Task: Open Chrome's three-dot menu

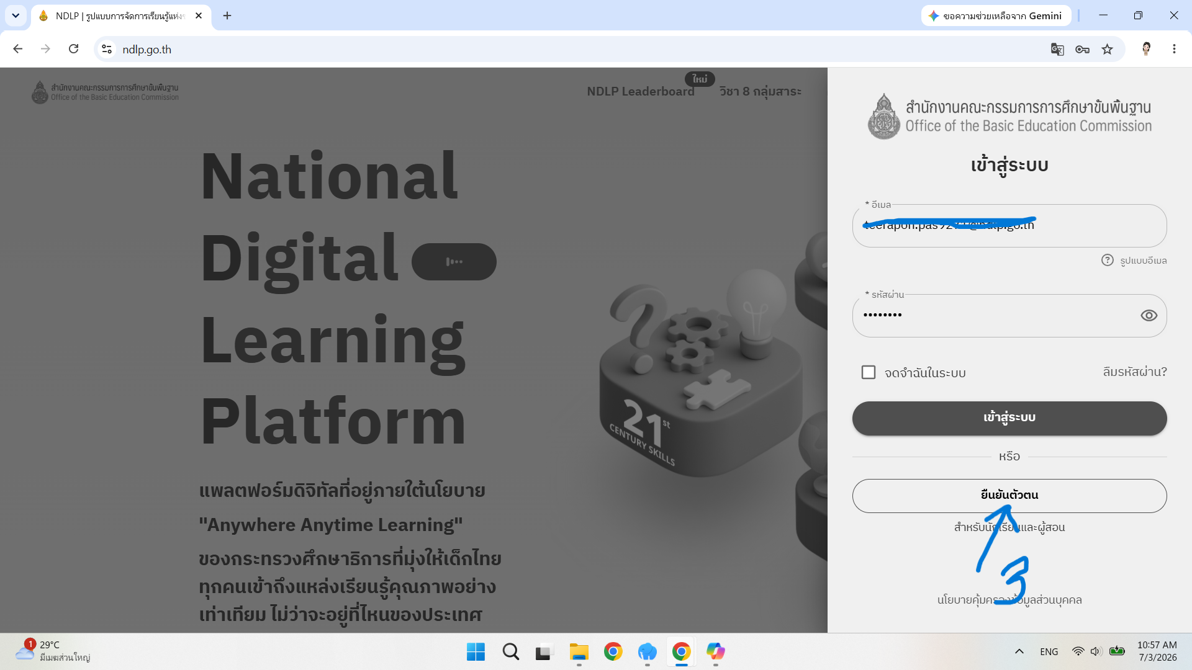Action: 1174,49
